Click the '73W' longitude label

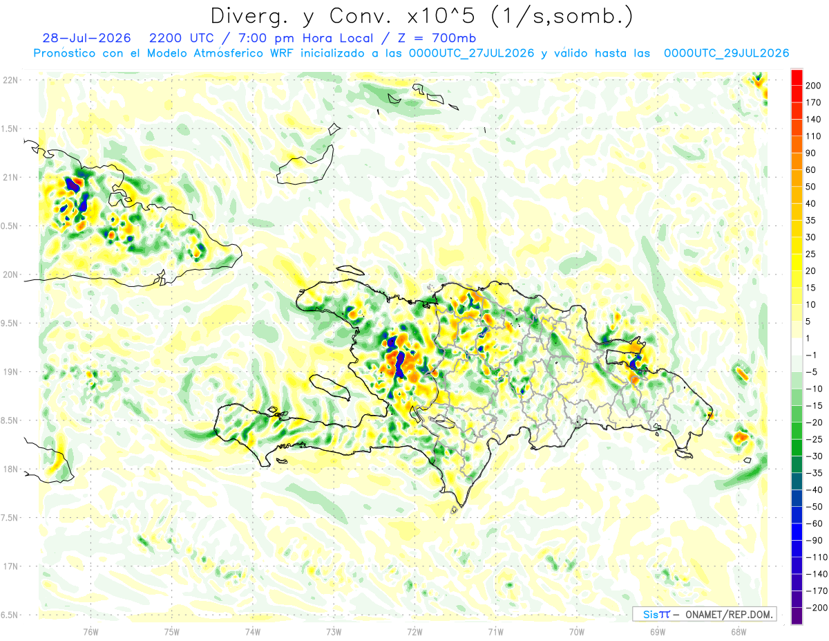(x=334, y=632)
